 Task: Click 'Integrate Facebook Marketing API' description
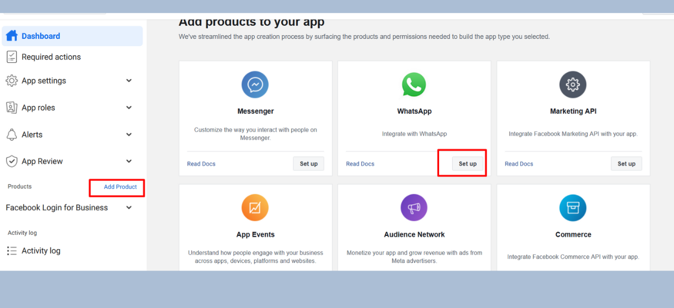pos(573,134)
